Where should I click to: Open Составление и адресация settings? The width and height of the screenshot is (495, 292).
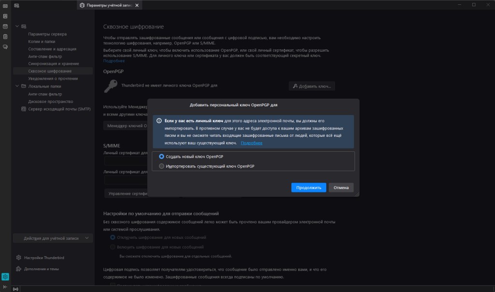coord(52,49)
